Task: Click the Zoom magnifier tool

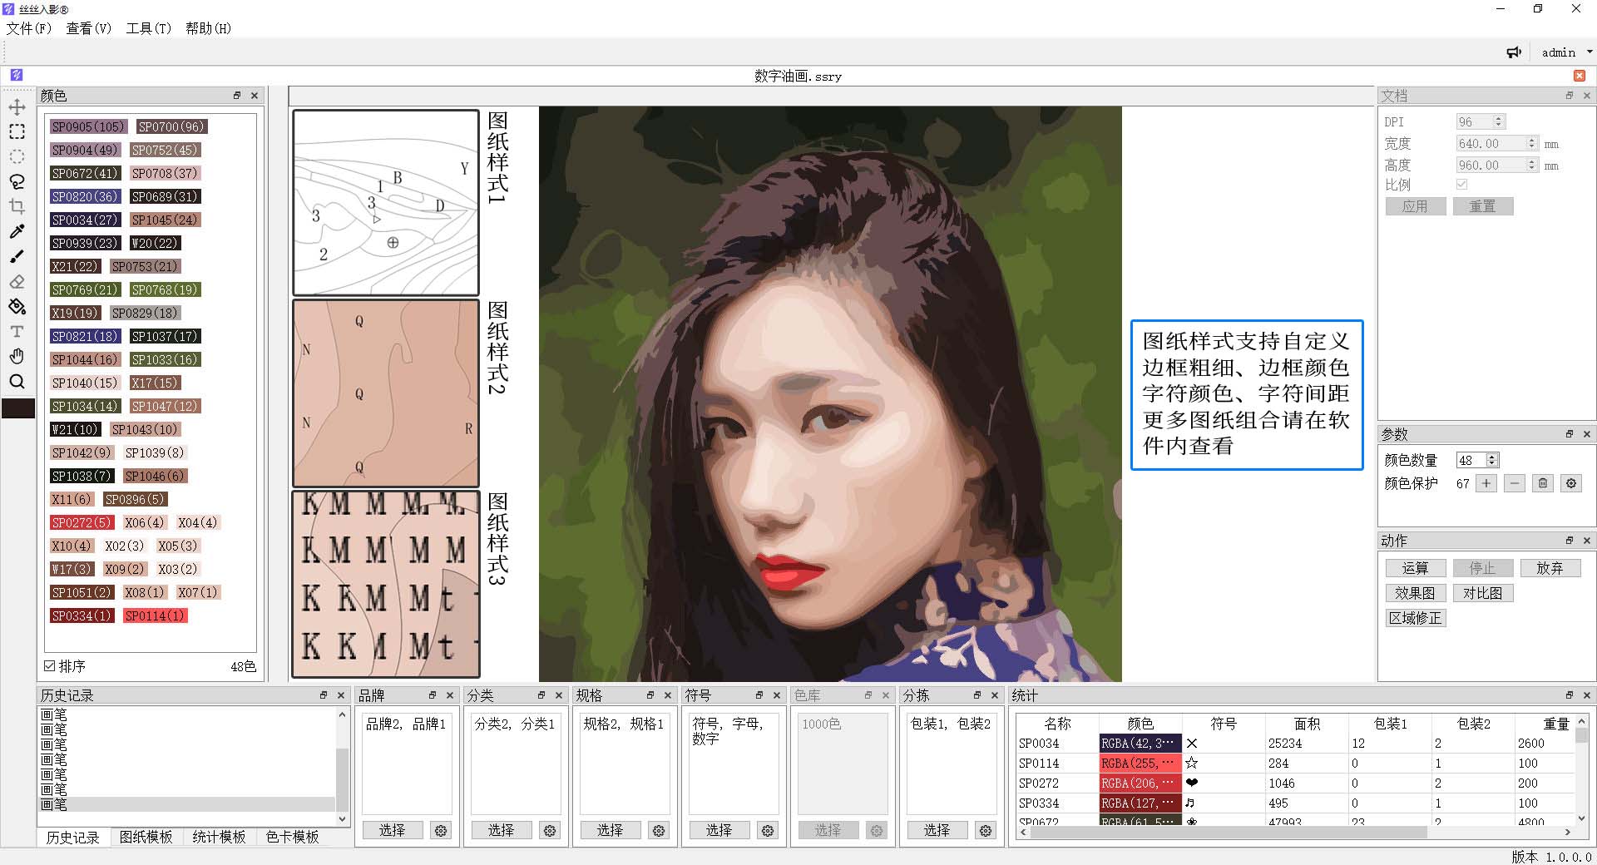Action: click(x=17, y=382)
